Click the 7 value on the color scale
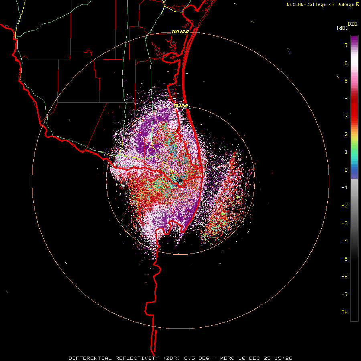 point(346,45)
